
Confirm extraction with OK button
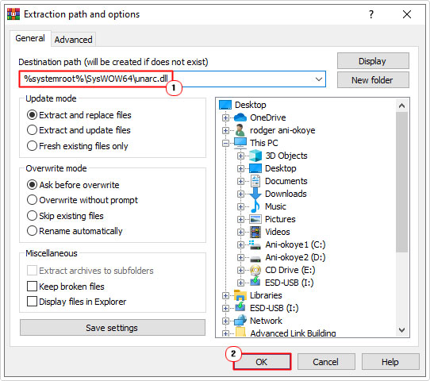tap(262, 362)
